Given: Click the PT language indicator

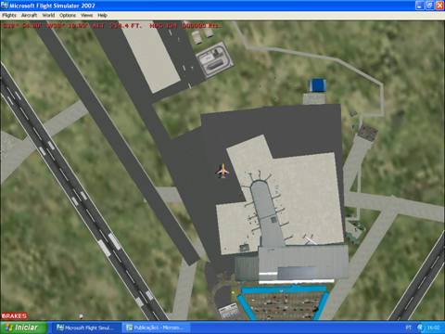Looking at the screenshot, I should pyautogui.click(x=408, y=328).
